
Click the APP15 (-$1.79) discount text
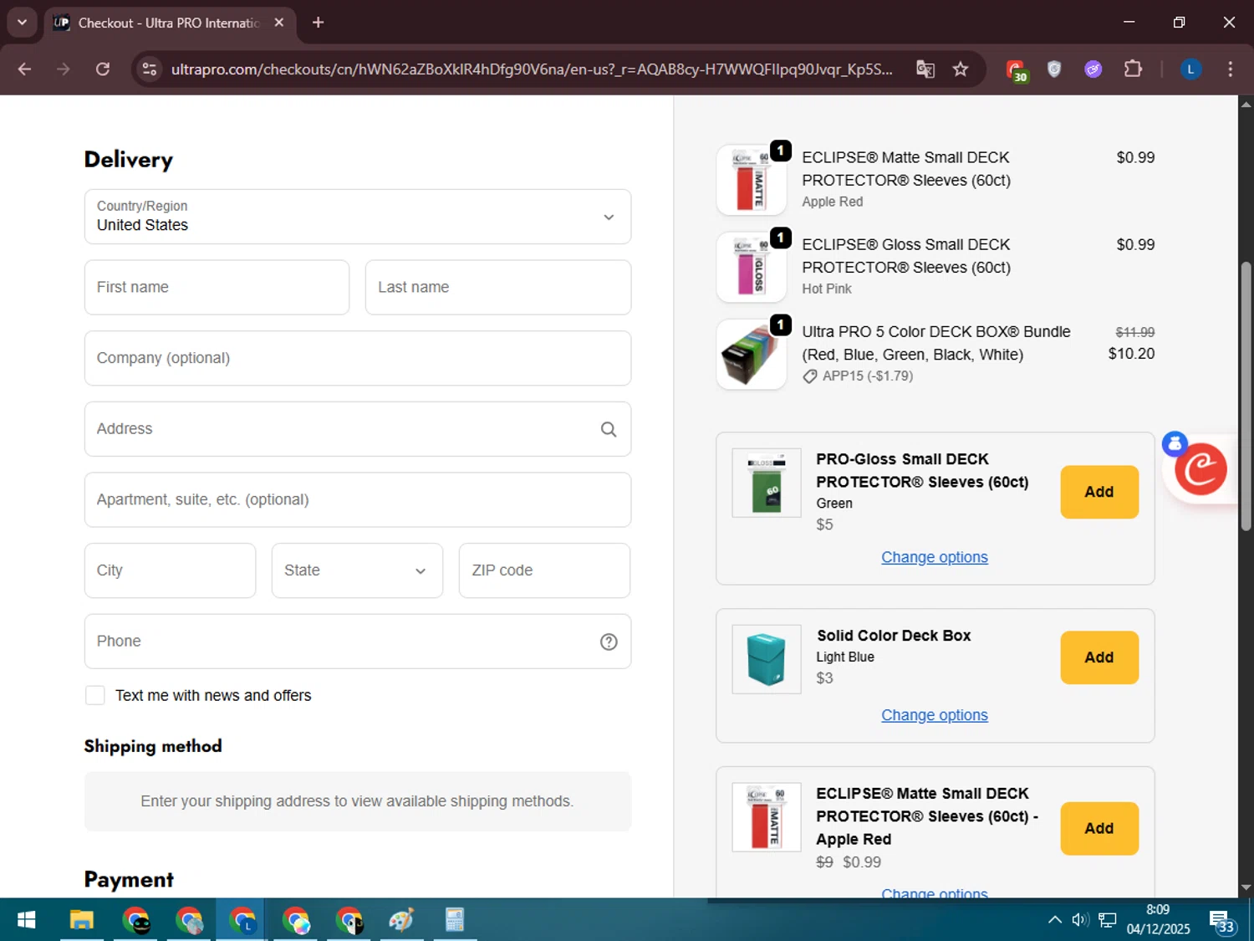tap(868, 376)
